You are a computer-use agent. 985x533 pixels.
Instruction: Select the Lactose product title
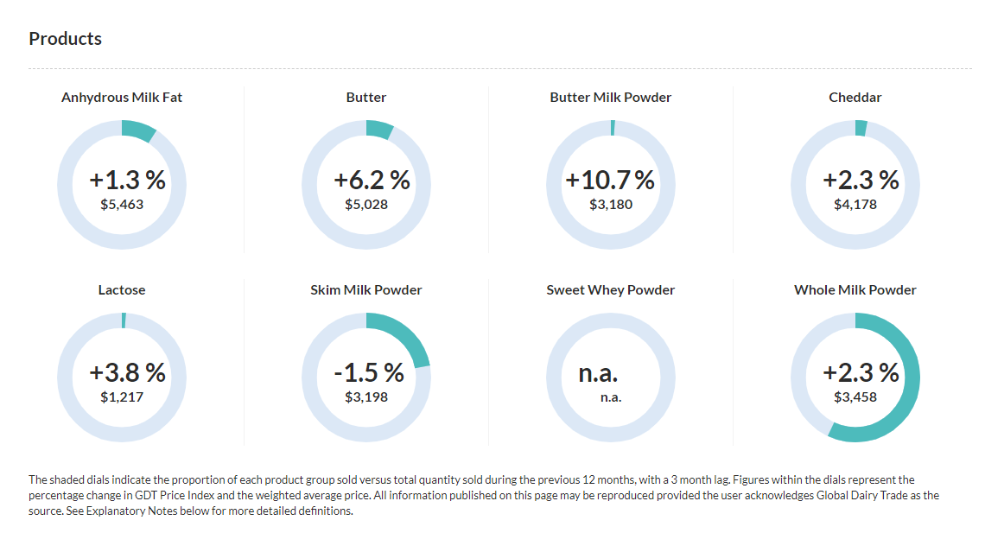tap(122, 290)
